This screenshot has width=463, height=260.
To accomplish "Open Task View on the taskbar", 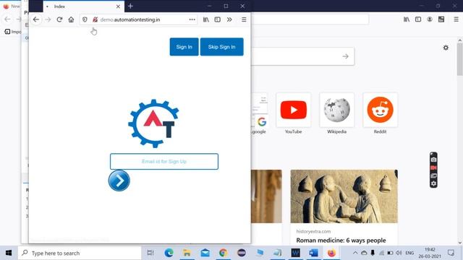I will click(150, 253).
